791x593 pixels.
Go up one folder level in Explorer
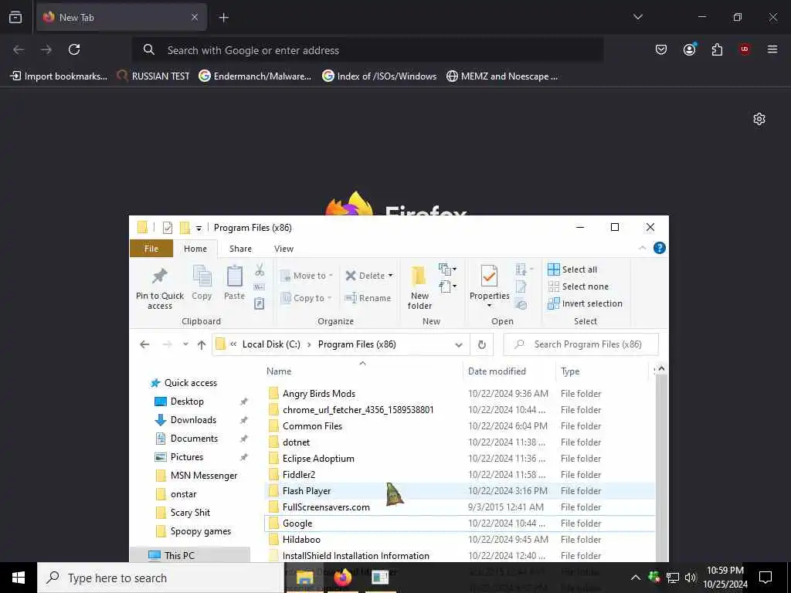pyautogui.click(x=202, y=344)
